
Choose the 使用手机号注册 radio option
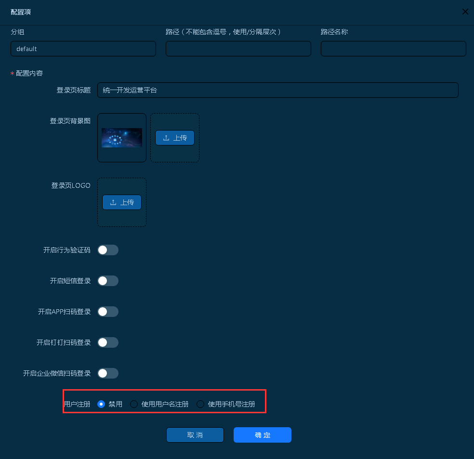click(x=200, y=404)
